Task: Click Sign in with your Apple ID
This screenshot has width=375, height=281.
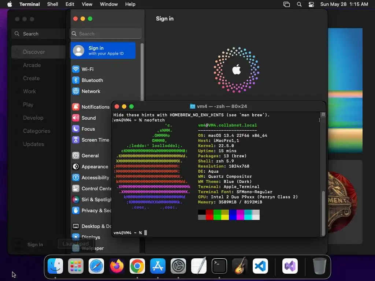Action: (x=103, y=50)
